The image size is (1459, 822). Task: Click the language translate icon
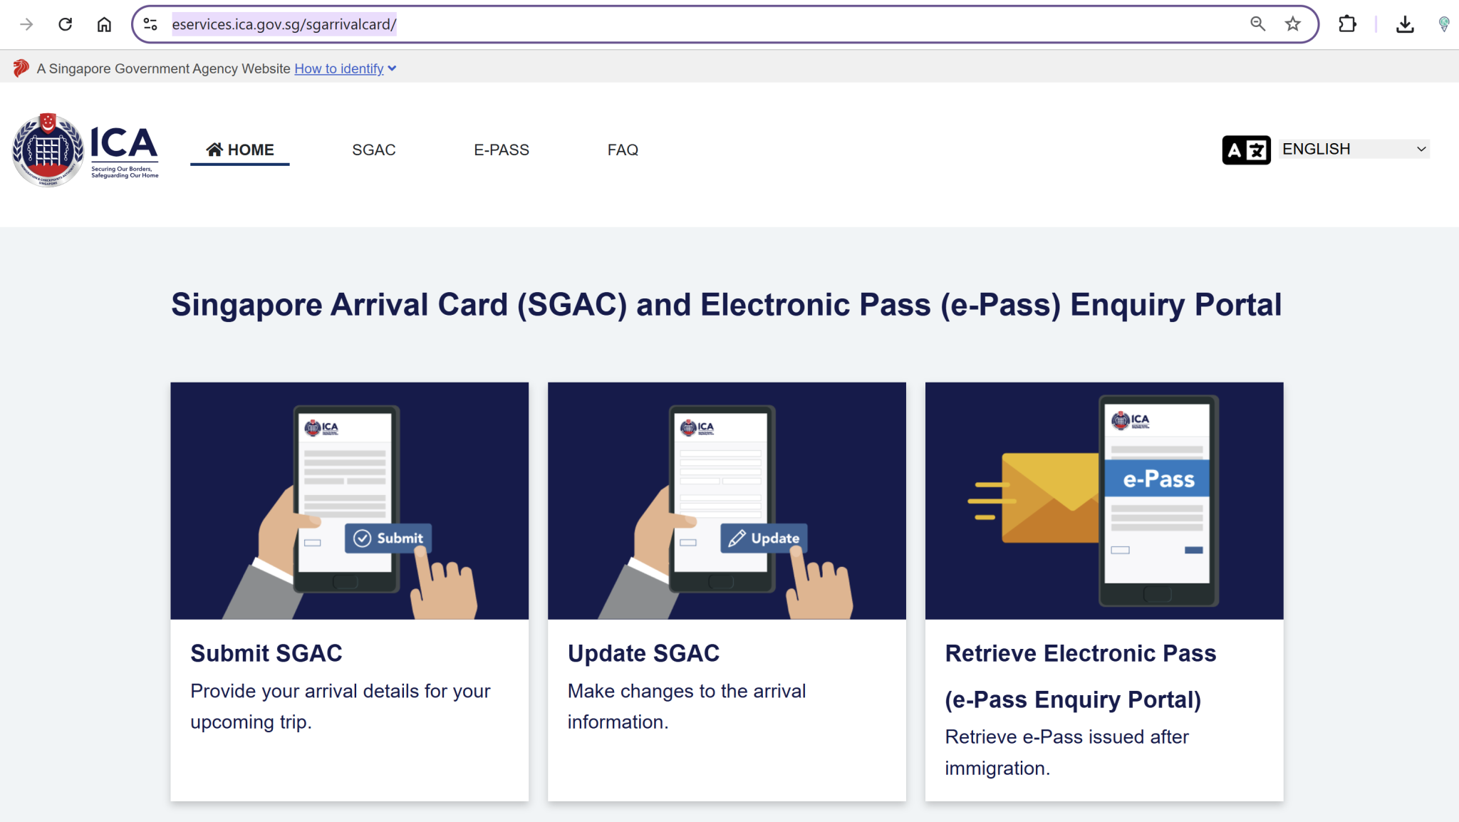[1245, 150]
